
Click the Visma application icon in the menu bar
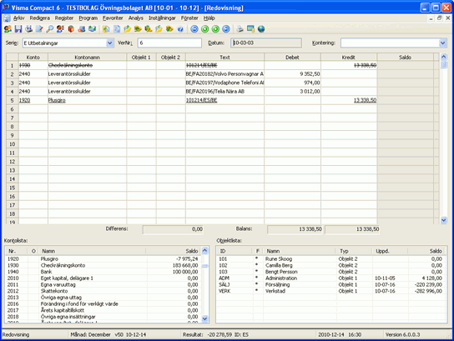(x=8, y=18)
